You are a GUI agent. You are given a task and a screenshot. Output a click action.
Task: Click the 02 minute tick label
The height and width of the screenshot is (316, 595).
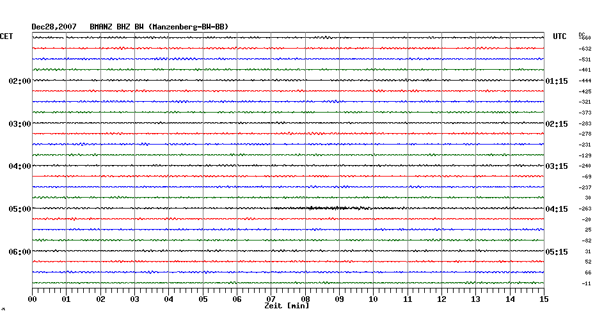click(x=100, y=299)
